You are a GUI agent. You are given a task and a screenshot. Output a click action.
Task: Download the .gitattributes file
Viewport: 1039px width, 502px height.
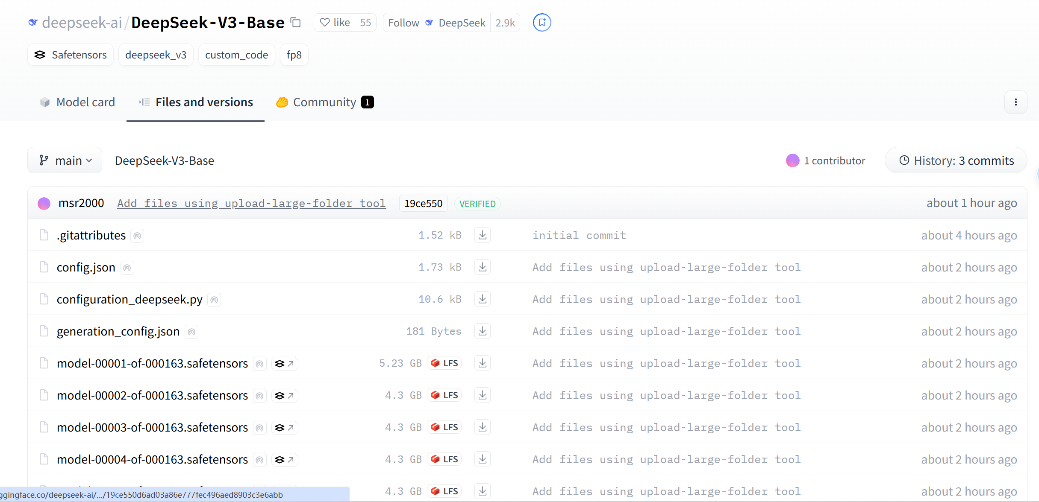[x=482, y=235]
